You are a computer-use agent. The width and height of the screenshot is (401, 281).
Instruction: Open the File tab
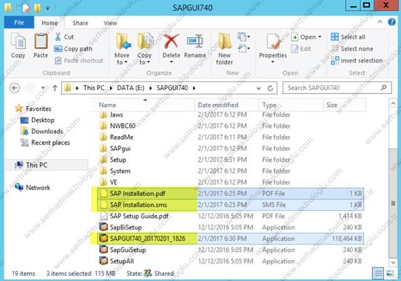19,23
